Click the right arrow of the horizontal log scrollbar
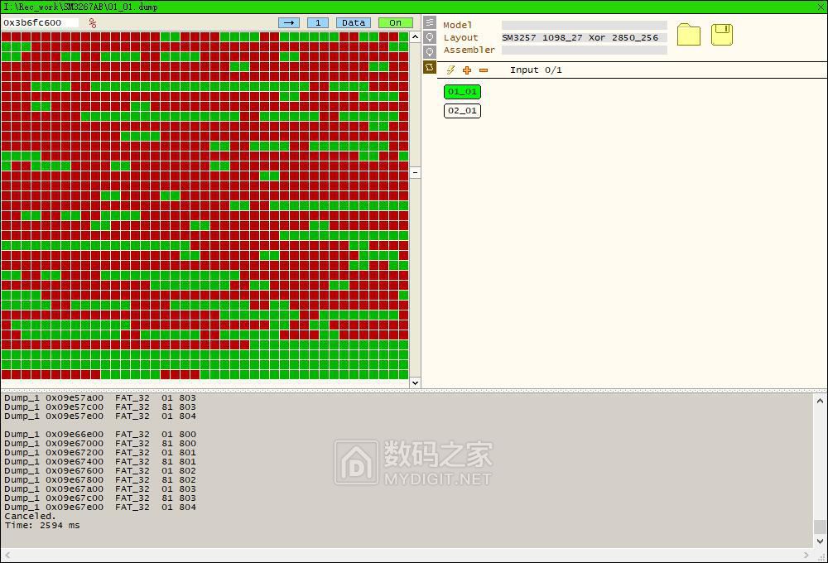828x563 pixels. [x=806, y=555]
